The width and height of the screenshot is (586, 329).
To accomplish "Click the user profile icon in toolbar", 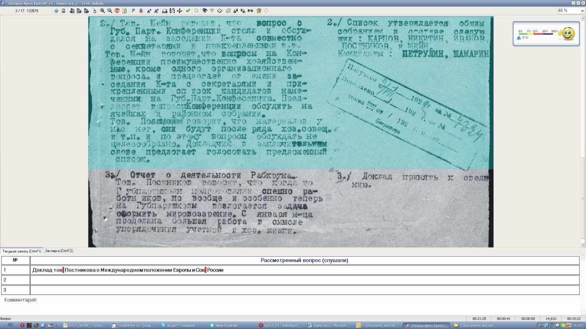I will (64, 10).
